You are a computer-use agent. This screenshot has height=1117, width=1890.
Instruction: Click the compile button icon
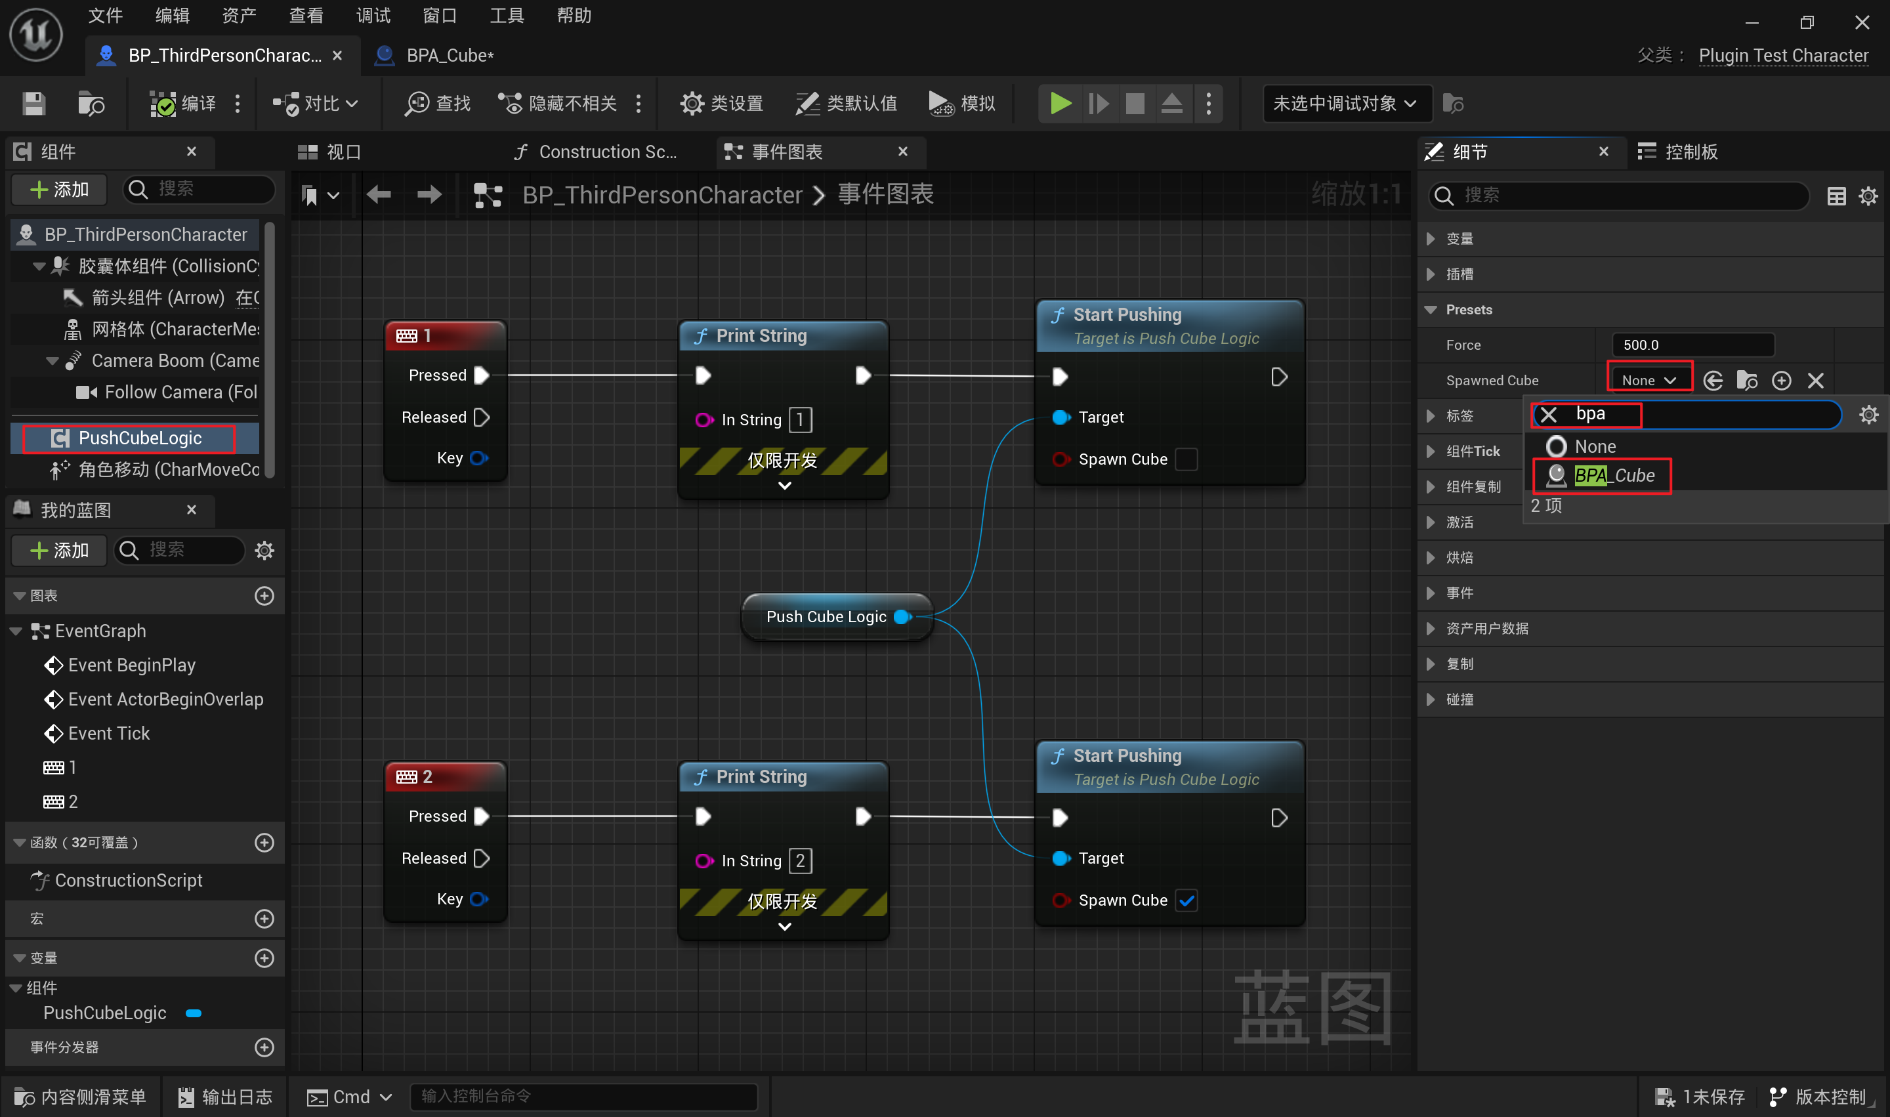163,103
